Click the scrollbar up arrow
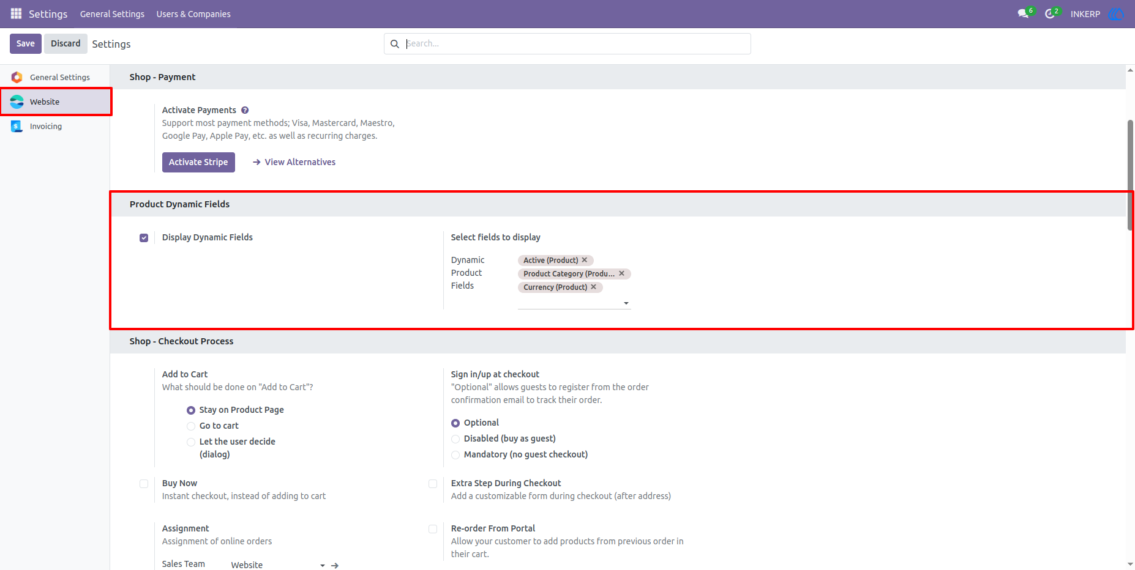The image size is (1135, 570). (1130, 70)
